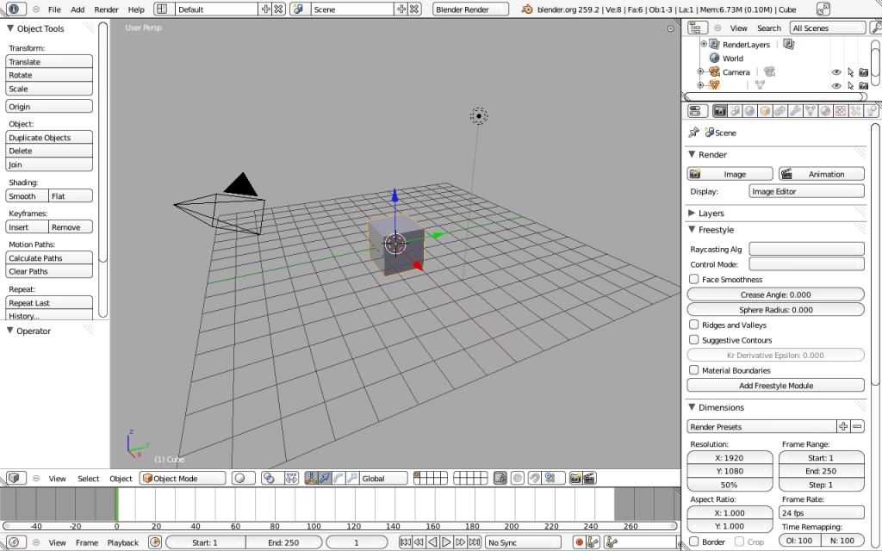882x551 pixels.
Task: Open the Modifiers wrench properties tab
Action: pos(795,111)
